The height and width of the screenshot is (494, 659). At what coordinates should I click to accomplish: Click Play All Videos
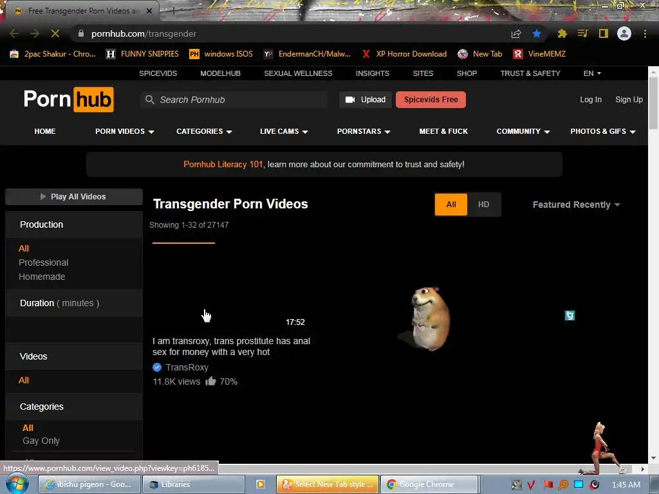pyautogui.click(x=74, y=197)
